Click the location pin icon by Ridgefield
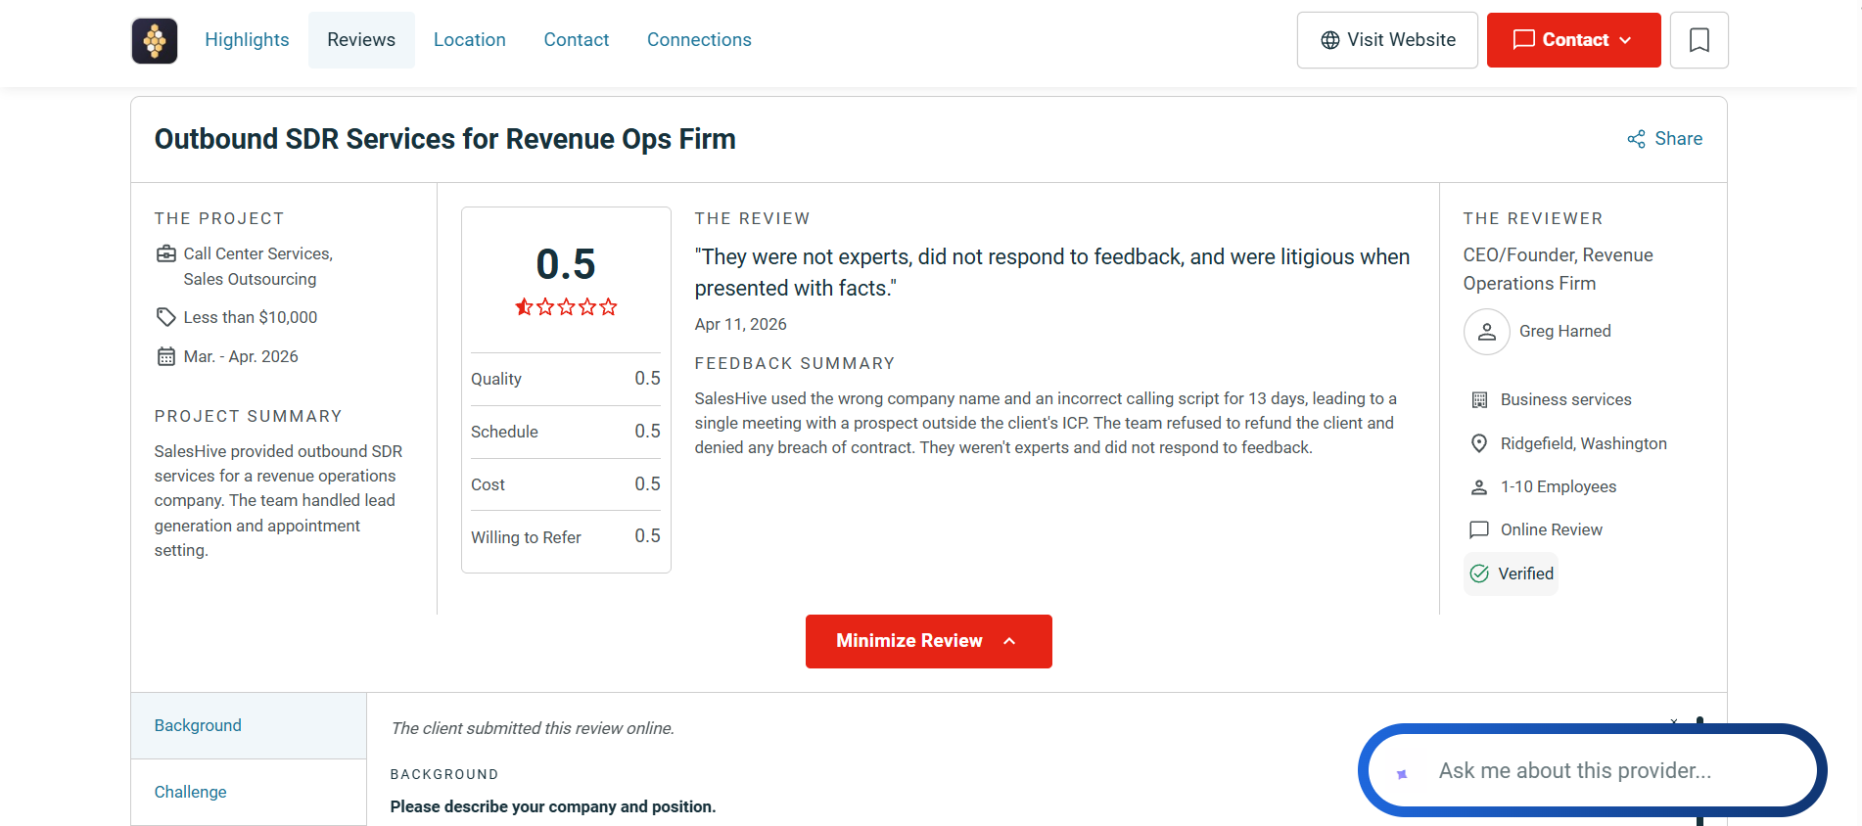 (1479, 443)
